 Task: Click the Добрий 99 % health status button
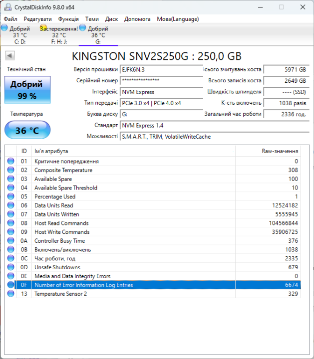(27, 90)
